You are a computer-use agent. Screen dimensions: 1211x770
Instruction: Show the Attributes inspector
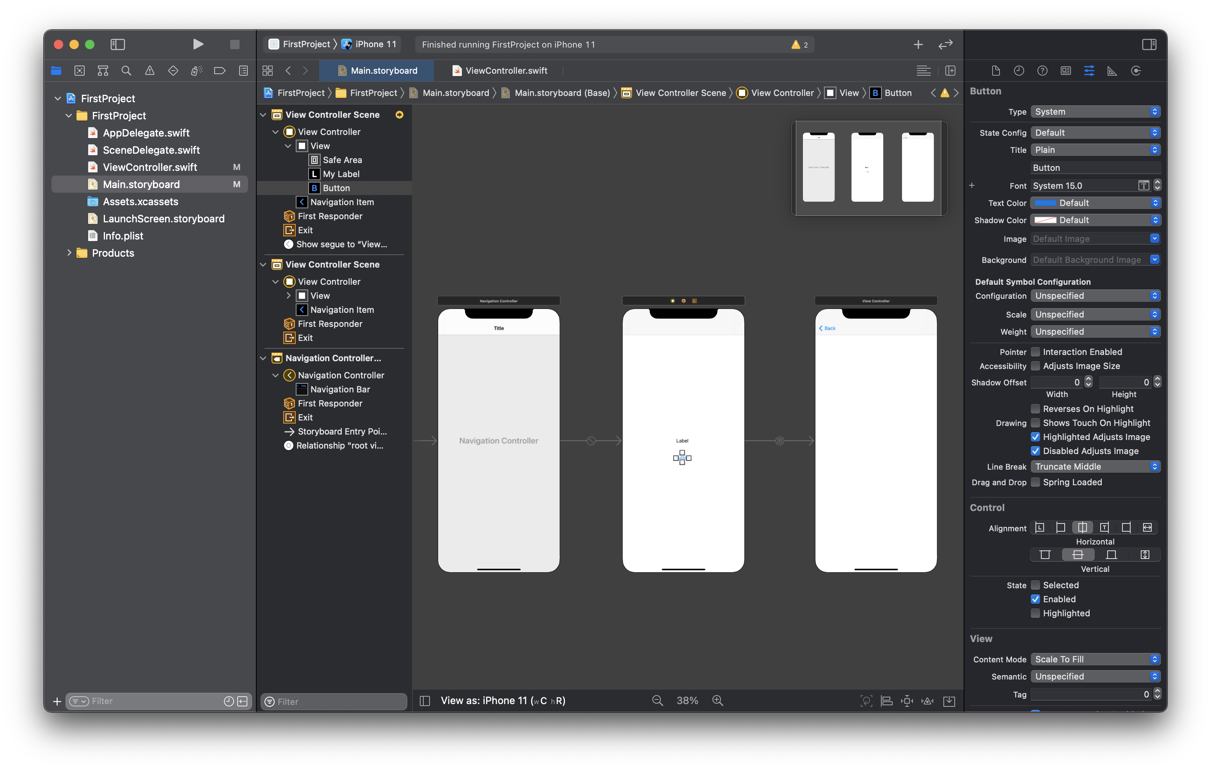(1089, 71)
